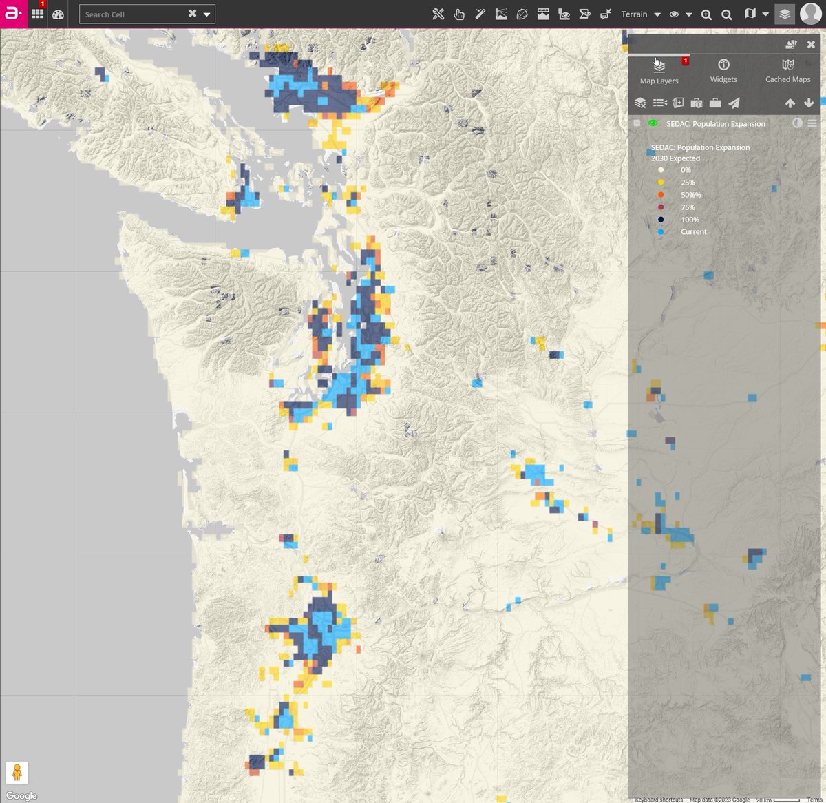Image resolution: width=826 pixels, height=803 pixels.
Task: Expand the map options dropdown arrow
Action: click(x=765, y=14)
